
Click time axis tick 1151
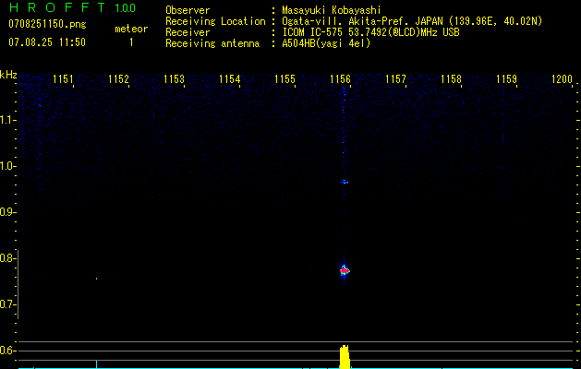point(63,79)
